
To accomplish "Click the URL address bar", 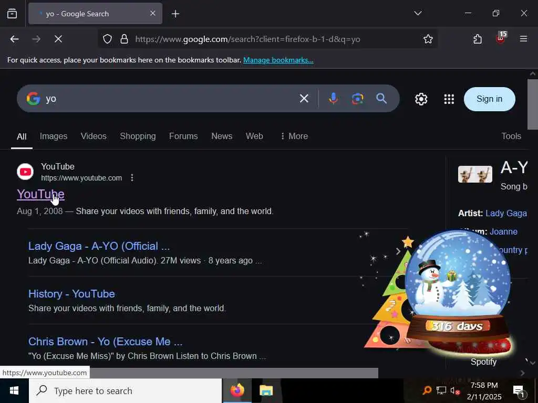I will pos(267,39).
